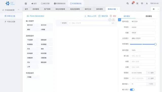Switch to the 表单属性 properties tab
Image resolution: width=162 pixels, height=92 pixels.
pos(149,16)
